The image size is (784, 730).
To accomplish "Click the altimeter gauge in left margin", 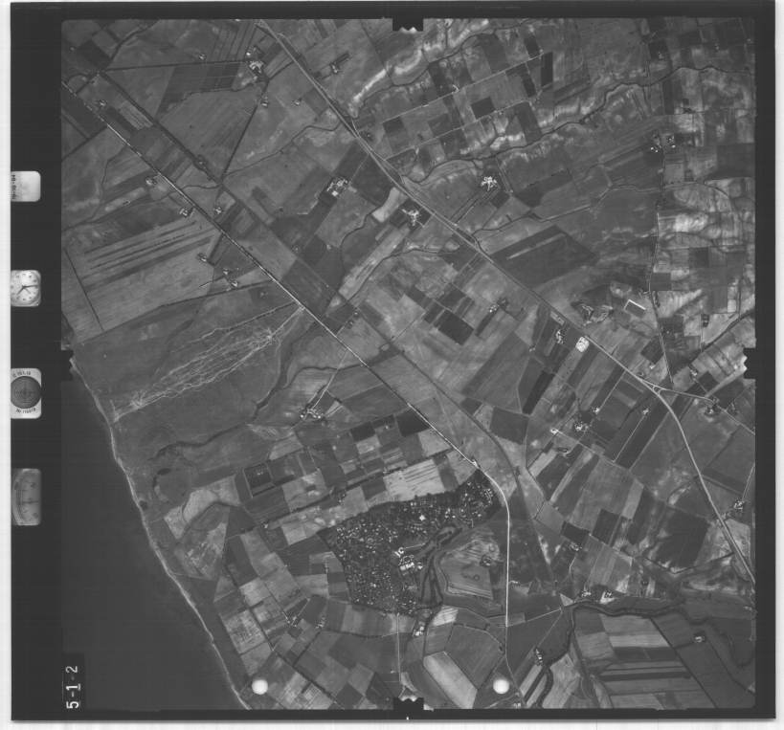I will pyautogui.click(x=27, y=497).
